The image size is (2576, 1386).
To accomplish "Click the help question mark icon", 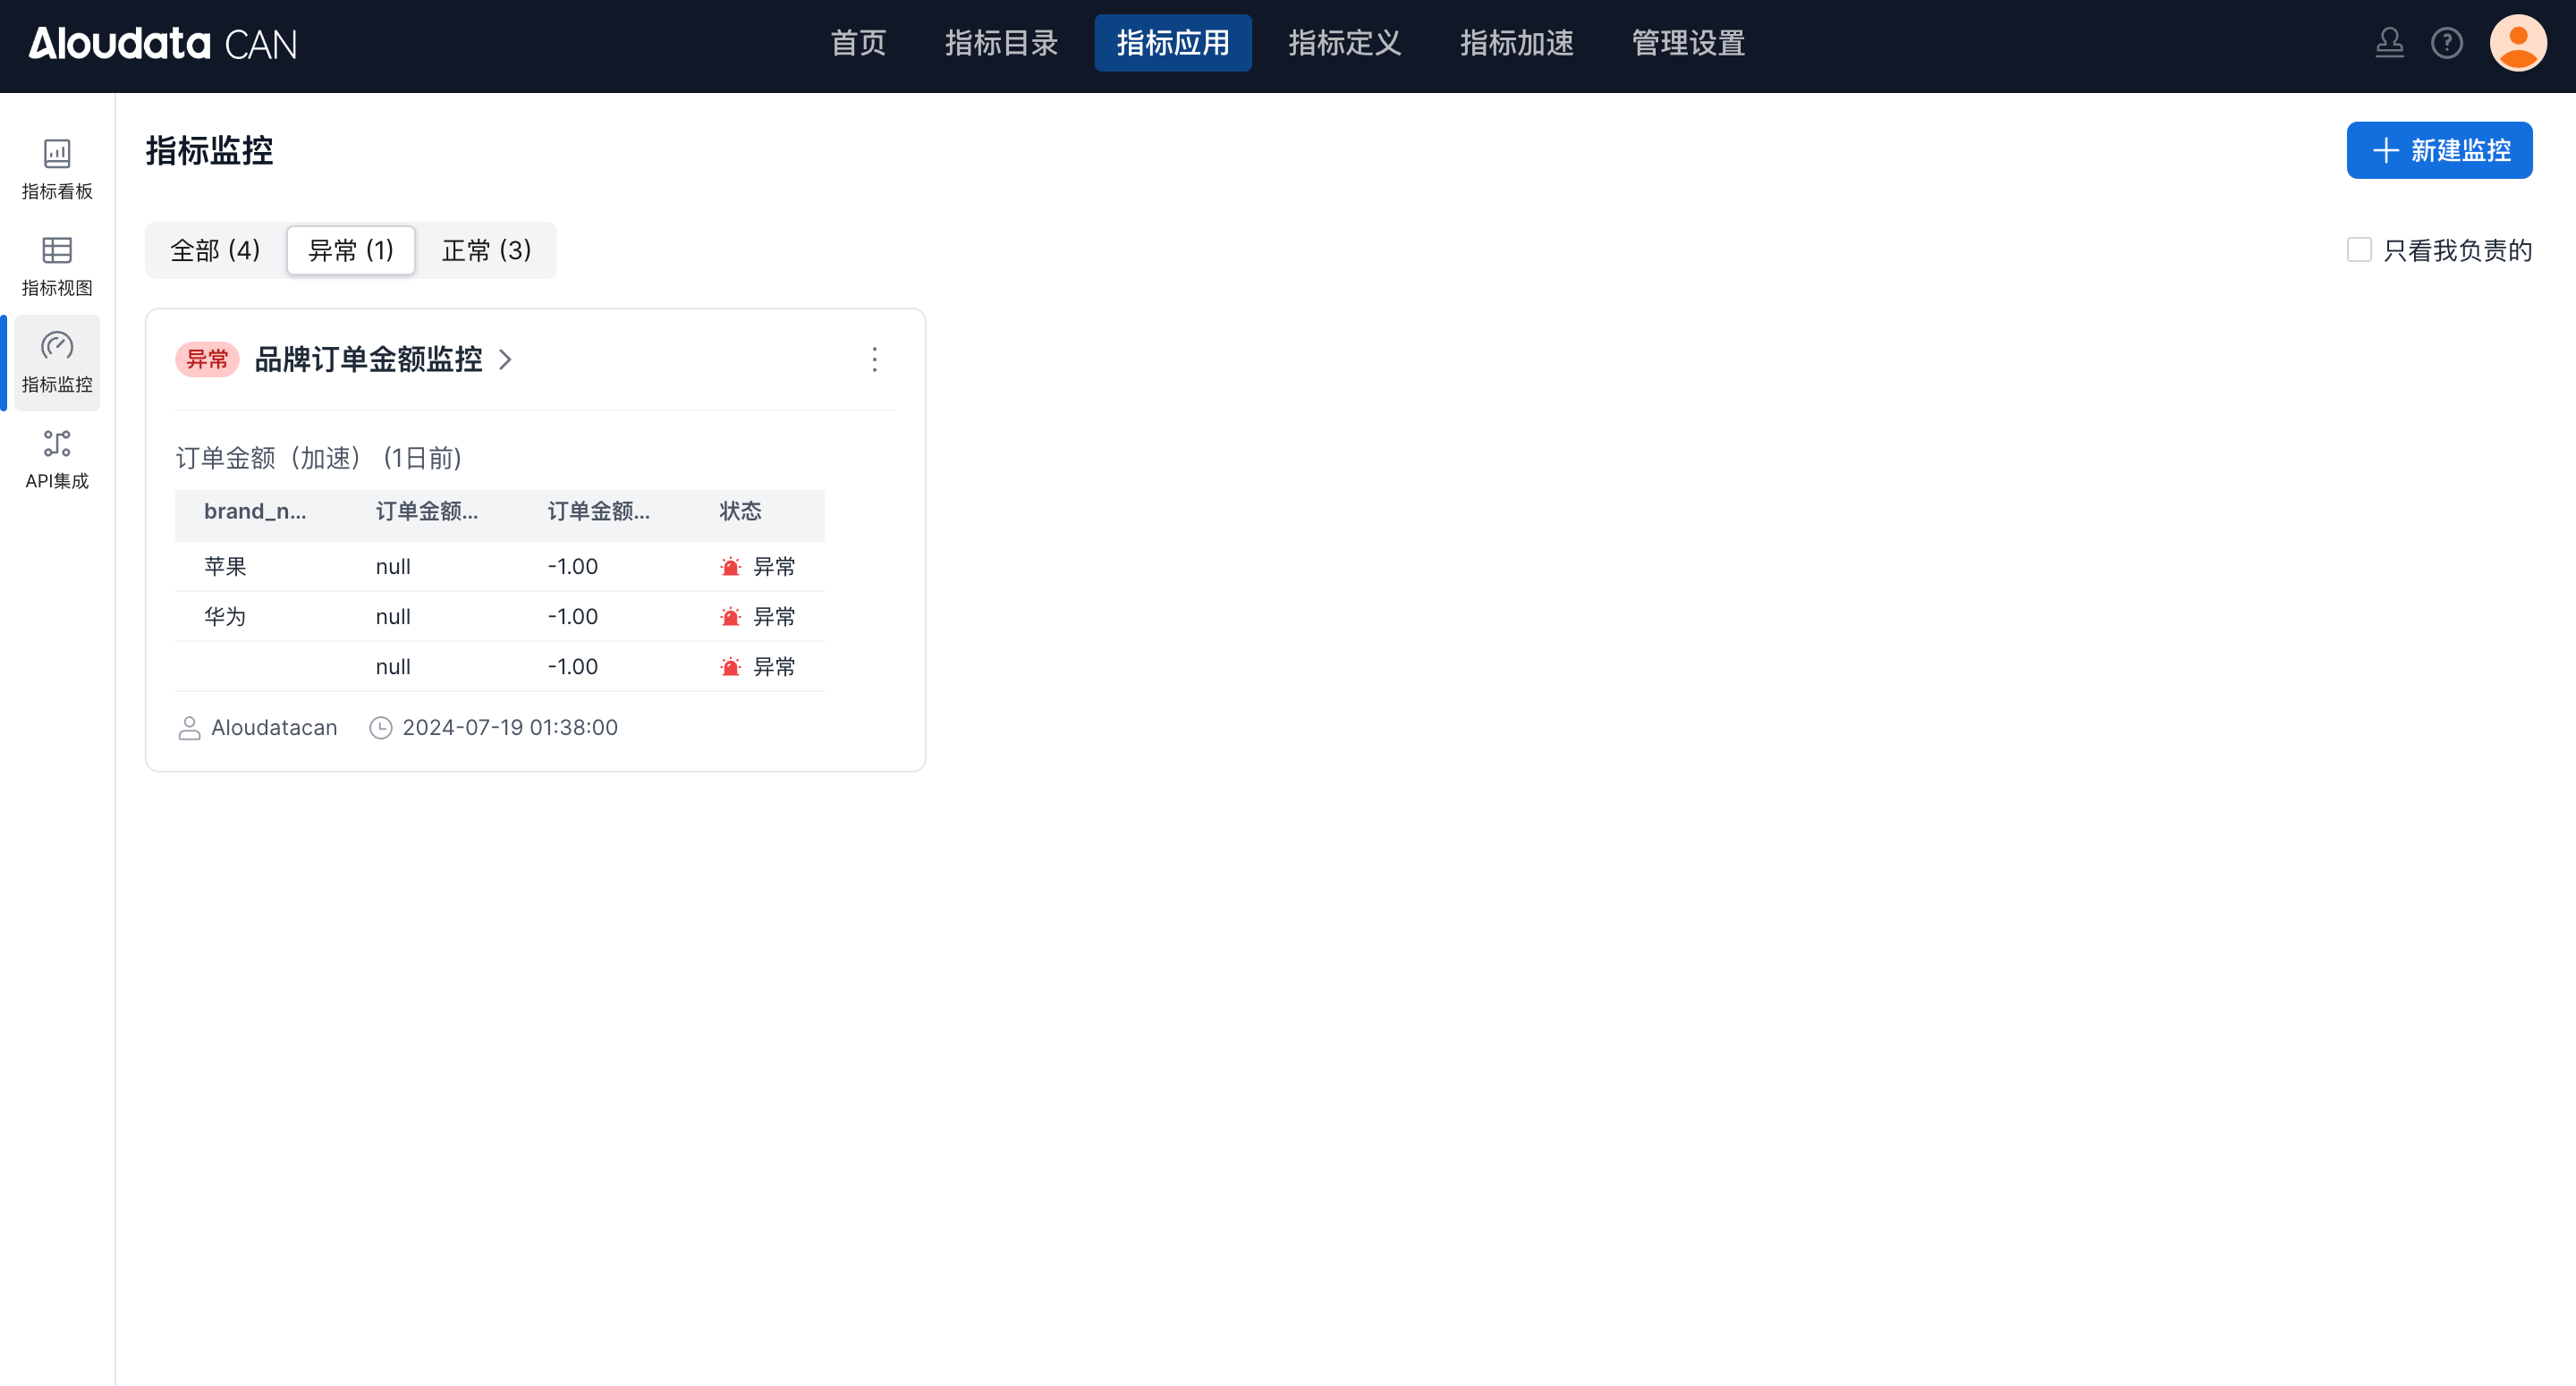I will tap(2446, 43).
